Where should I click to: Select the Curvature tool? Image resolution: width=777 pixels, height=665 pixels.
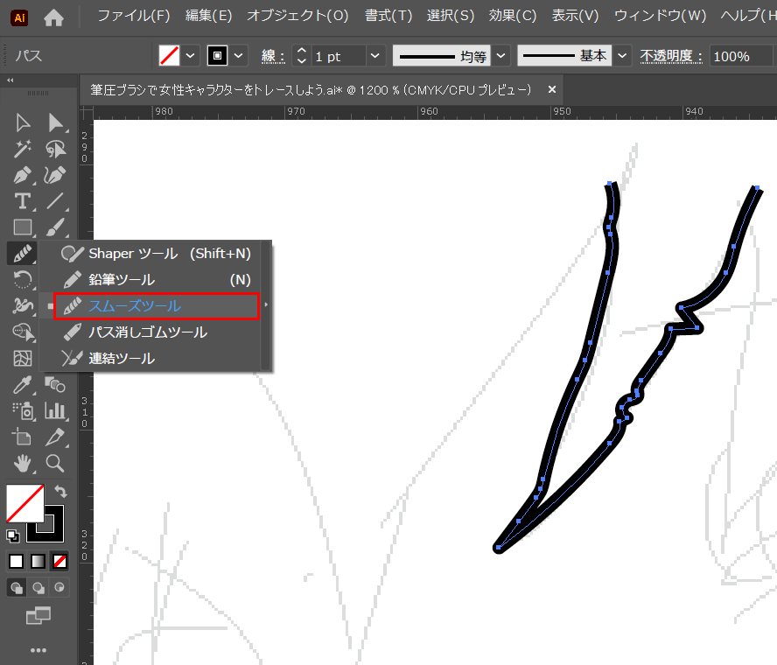tap(55, 175)
